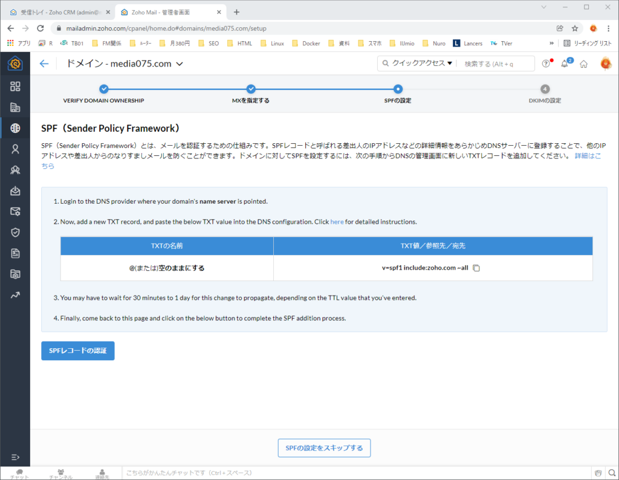This screenshot has width=619, height=480.
Task: Open the チャット tab in bottom bar
Action: tap(19, 474)
